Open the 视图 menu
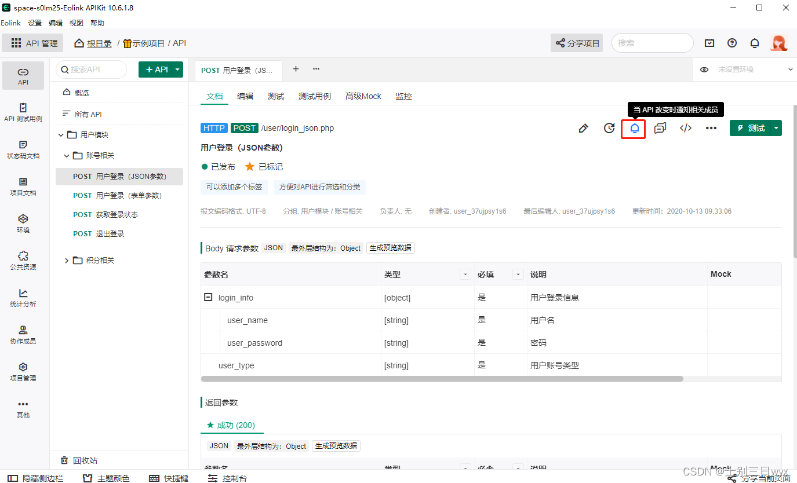Screen dimensions: 797x483 click(77, 23)
